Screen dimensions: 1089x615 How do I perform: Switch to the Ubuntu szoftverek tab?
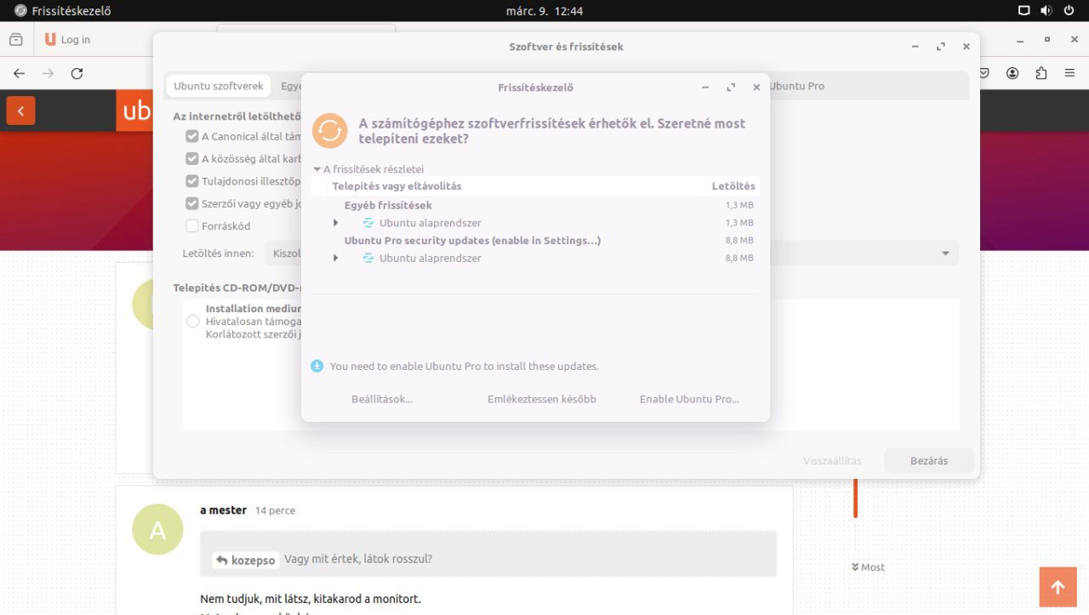[x=218, y=86]
